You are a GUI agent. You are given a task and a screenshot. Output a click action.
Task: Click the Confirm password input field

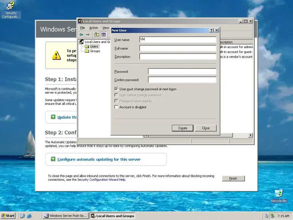(182, 80)
